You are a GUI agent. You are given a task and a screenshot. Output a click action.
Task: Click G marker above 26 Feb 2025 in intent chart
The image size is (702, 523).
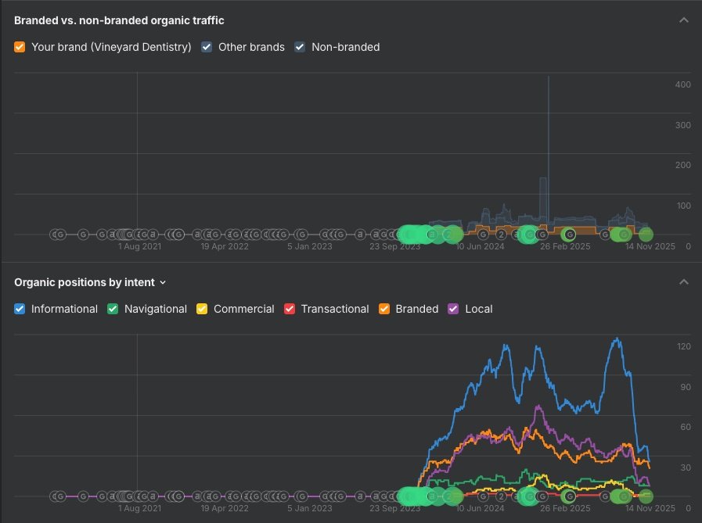coord(570,496)
